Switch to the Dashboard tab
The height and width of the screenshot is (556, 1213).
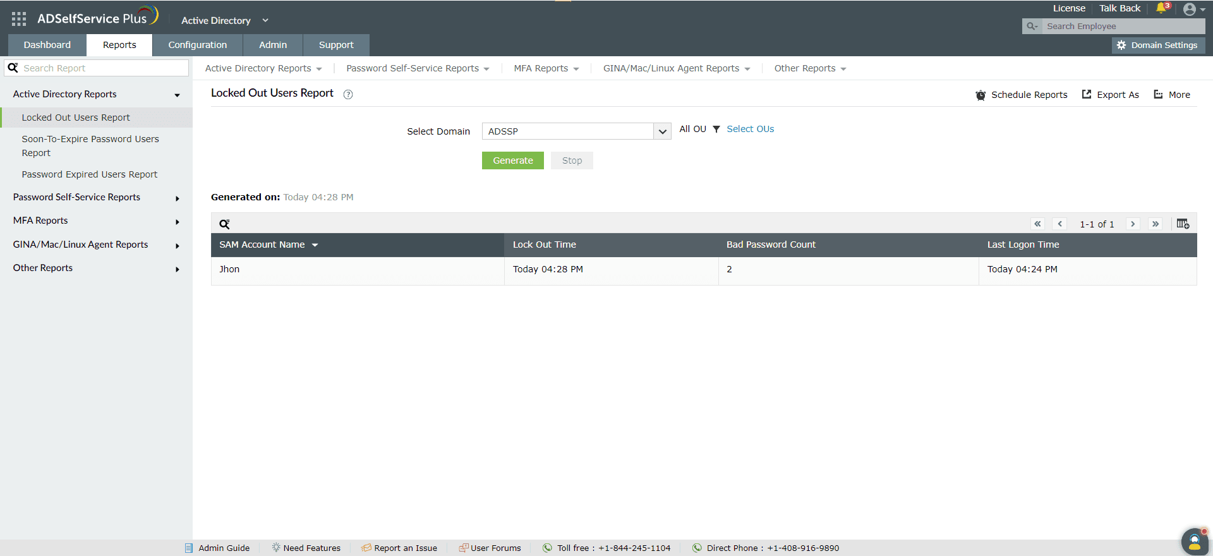point(47,45)
